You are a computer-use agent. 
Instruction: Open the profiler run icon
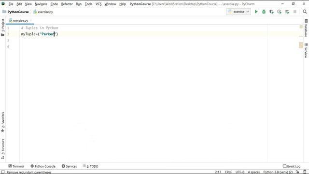point(279,12)
